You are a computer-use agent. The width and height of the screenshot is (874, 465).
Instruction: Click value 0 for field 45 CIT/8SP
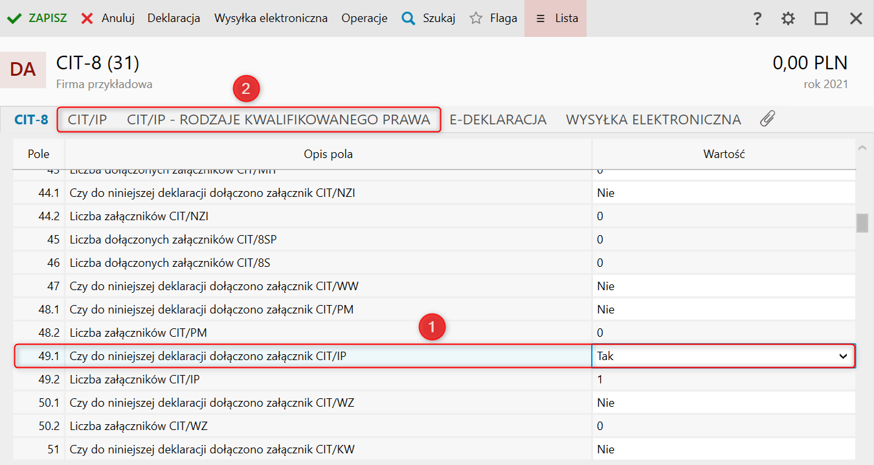724,240
